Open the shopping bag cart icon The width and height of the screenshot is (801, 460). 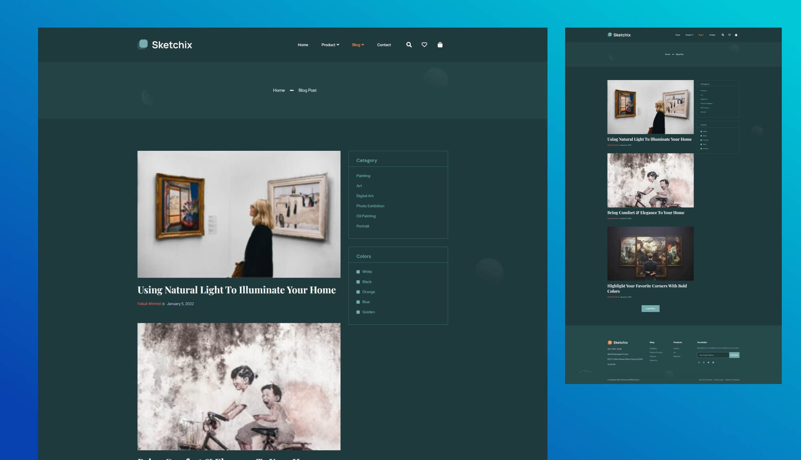tap(440, 45)
